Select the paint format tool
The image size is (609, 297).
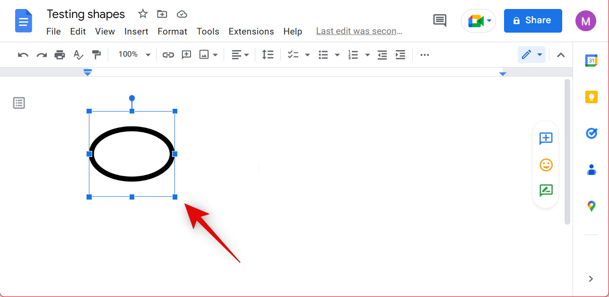point(96,55)
